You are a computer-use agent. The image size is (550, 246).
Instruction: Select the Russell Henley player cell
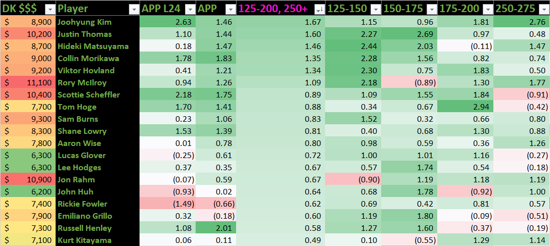point(98,228)
